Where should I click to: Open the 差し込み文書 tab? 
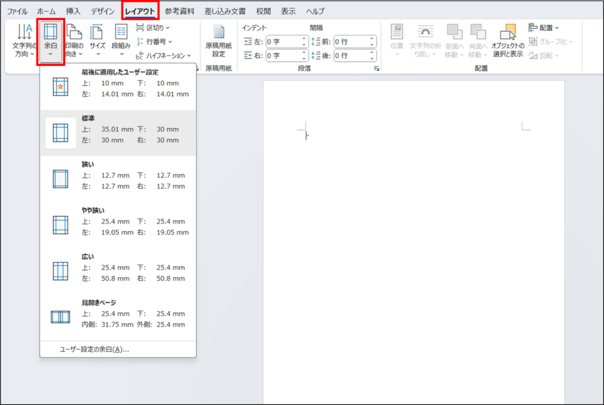click(x=225, y=11)
